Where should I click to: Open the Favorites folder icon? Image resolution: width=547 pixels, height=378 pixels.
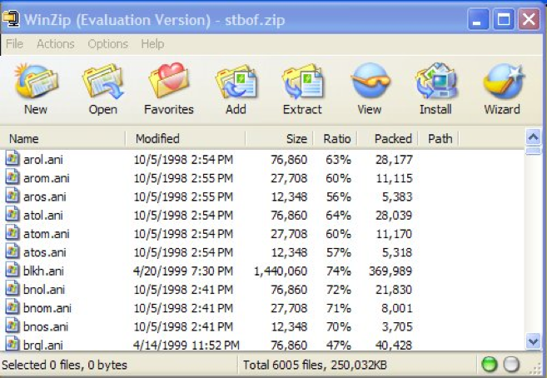168,88
